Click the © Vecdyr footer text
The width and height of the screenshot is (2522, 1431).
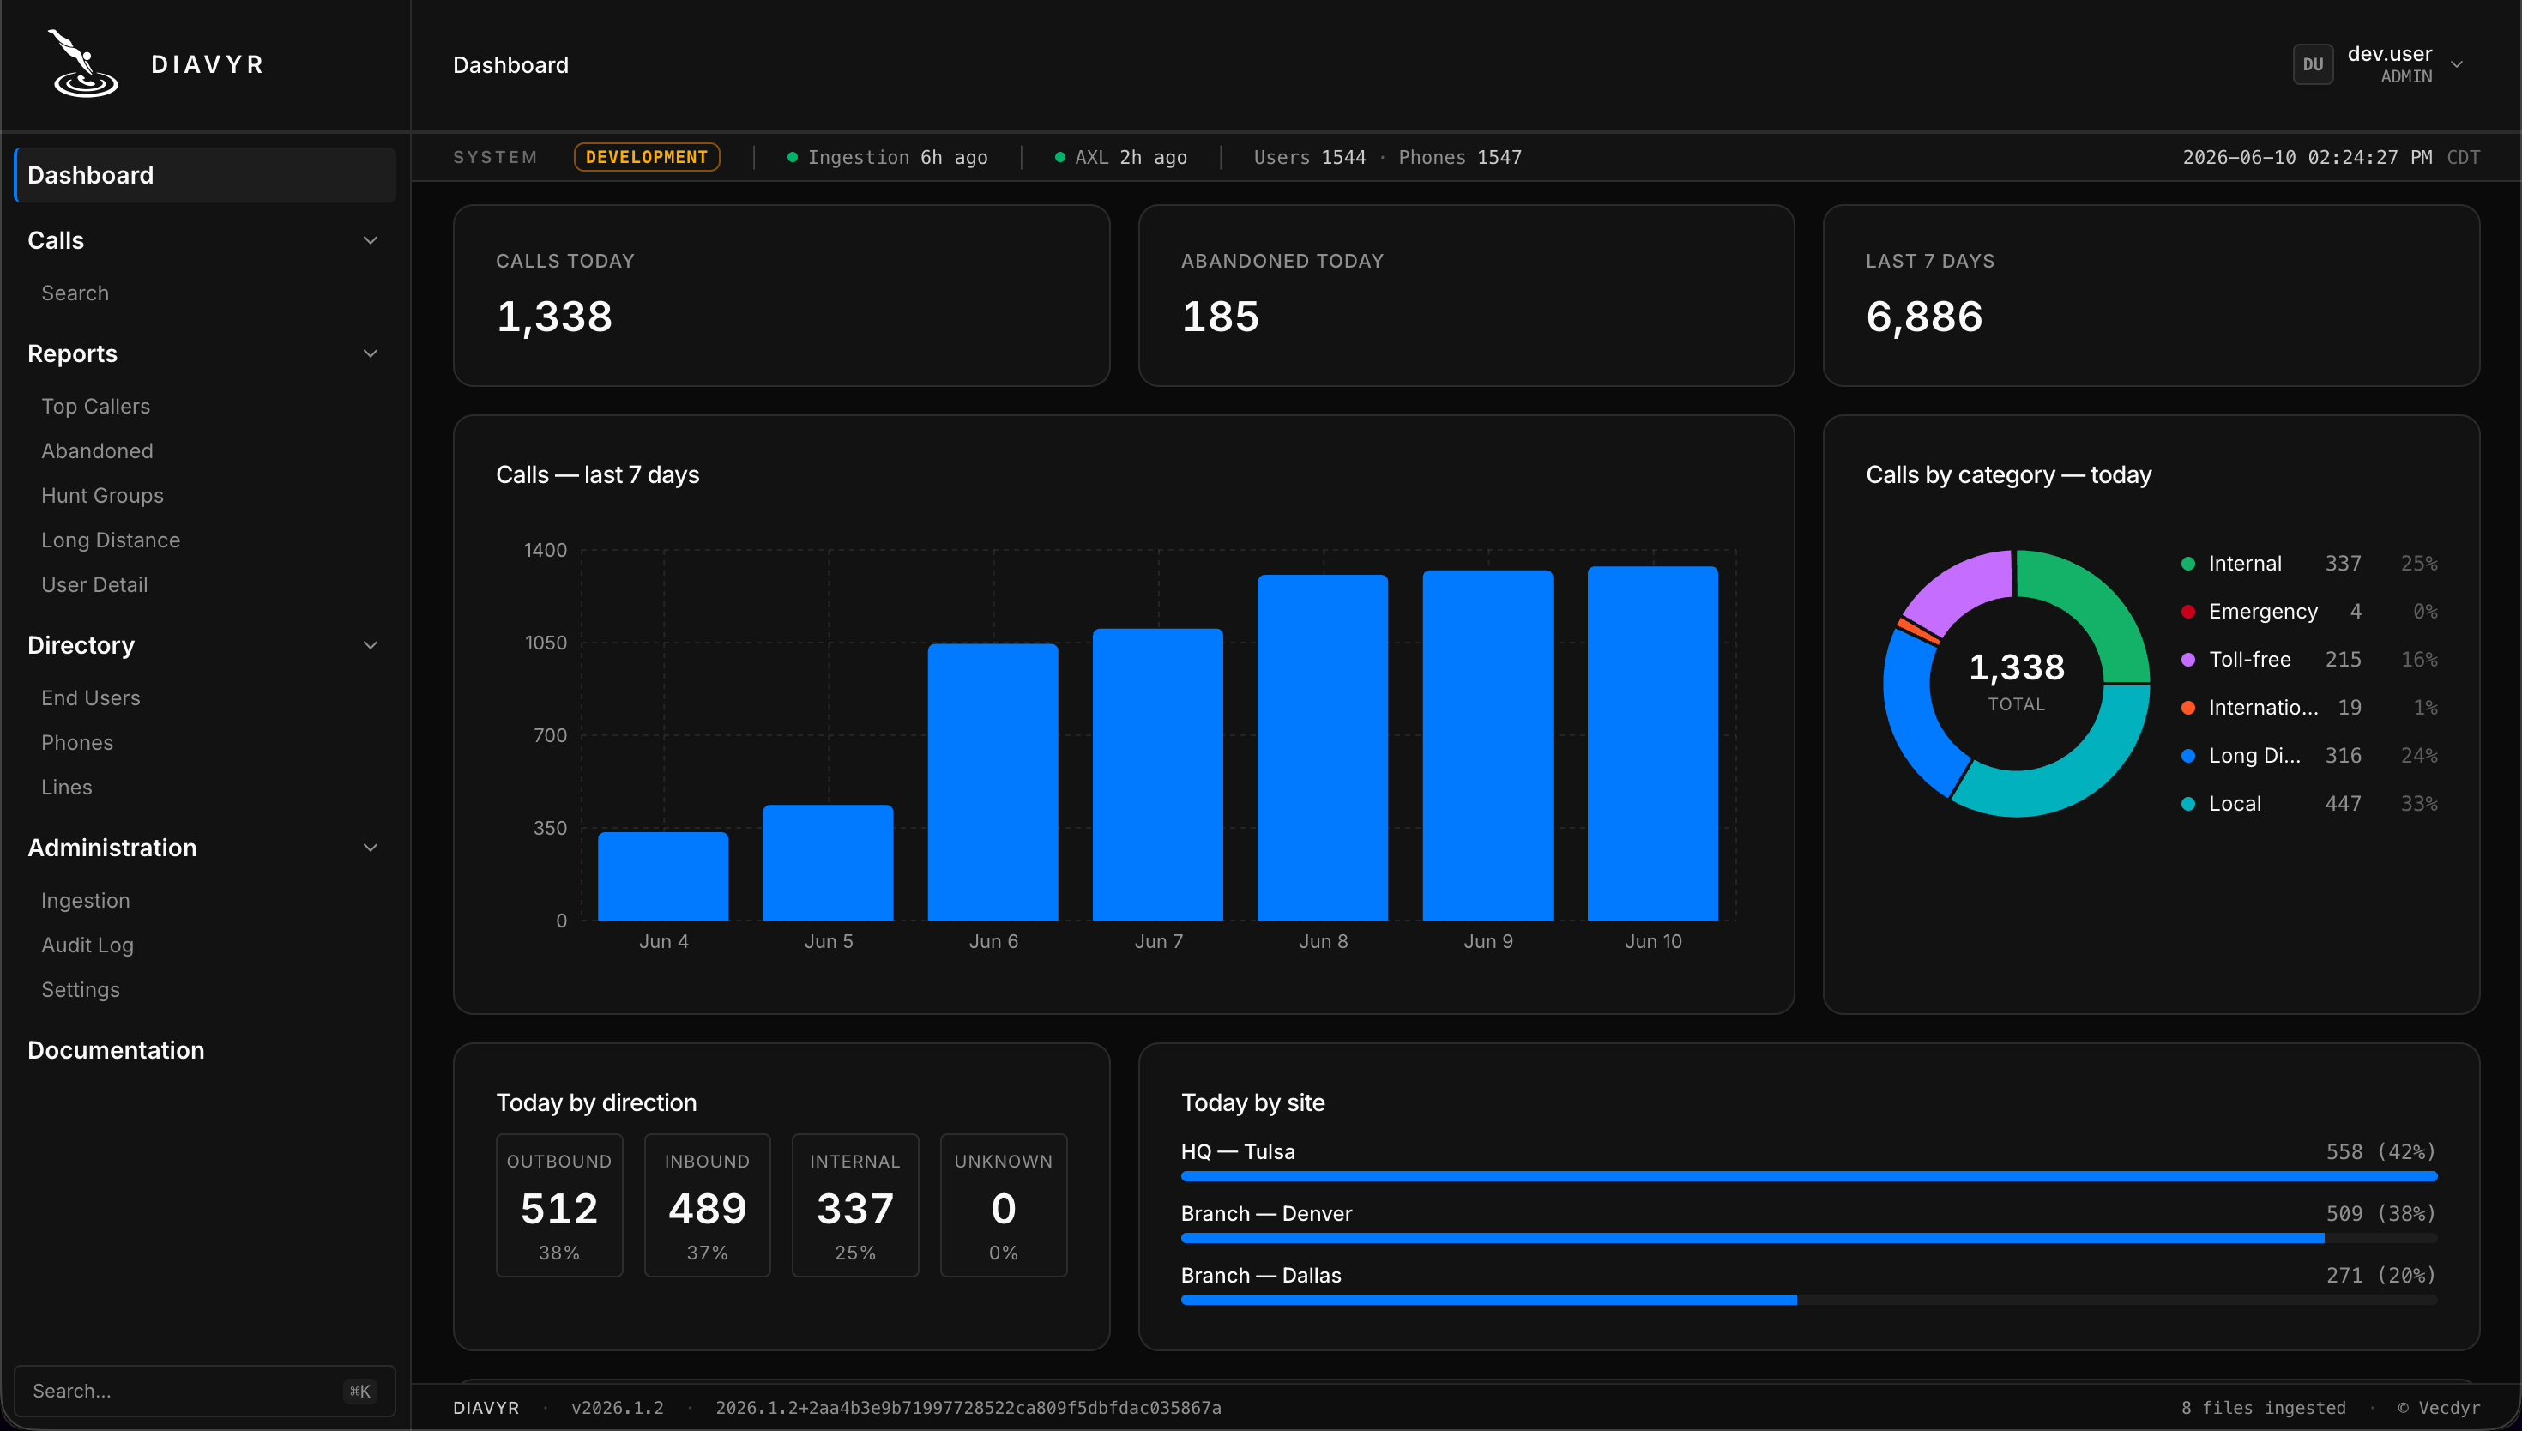tap(2439, 1409)
